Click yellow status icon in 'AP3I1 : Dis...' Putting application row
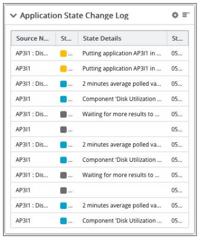199x239 pixels. (x=63, y=54)
